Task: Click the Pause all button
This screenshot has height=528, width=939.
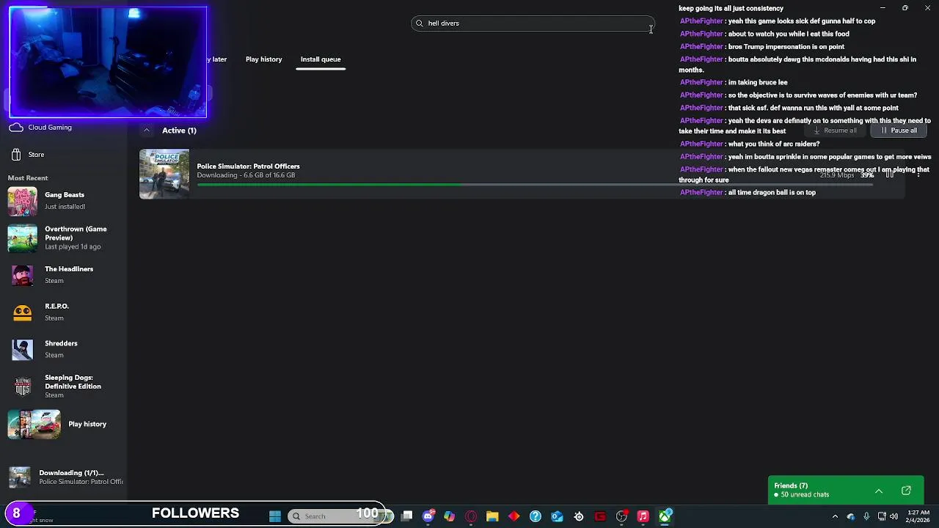Action: coord(899,131)
